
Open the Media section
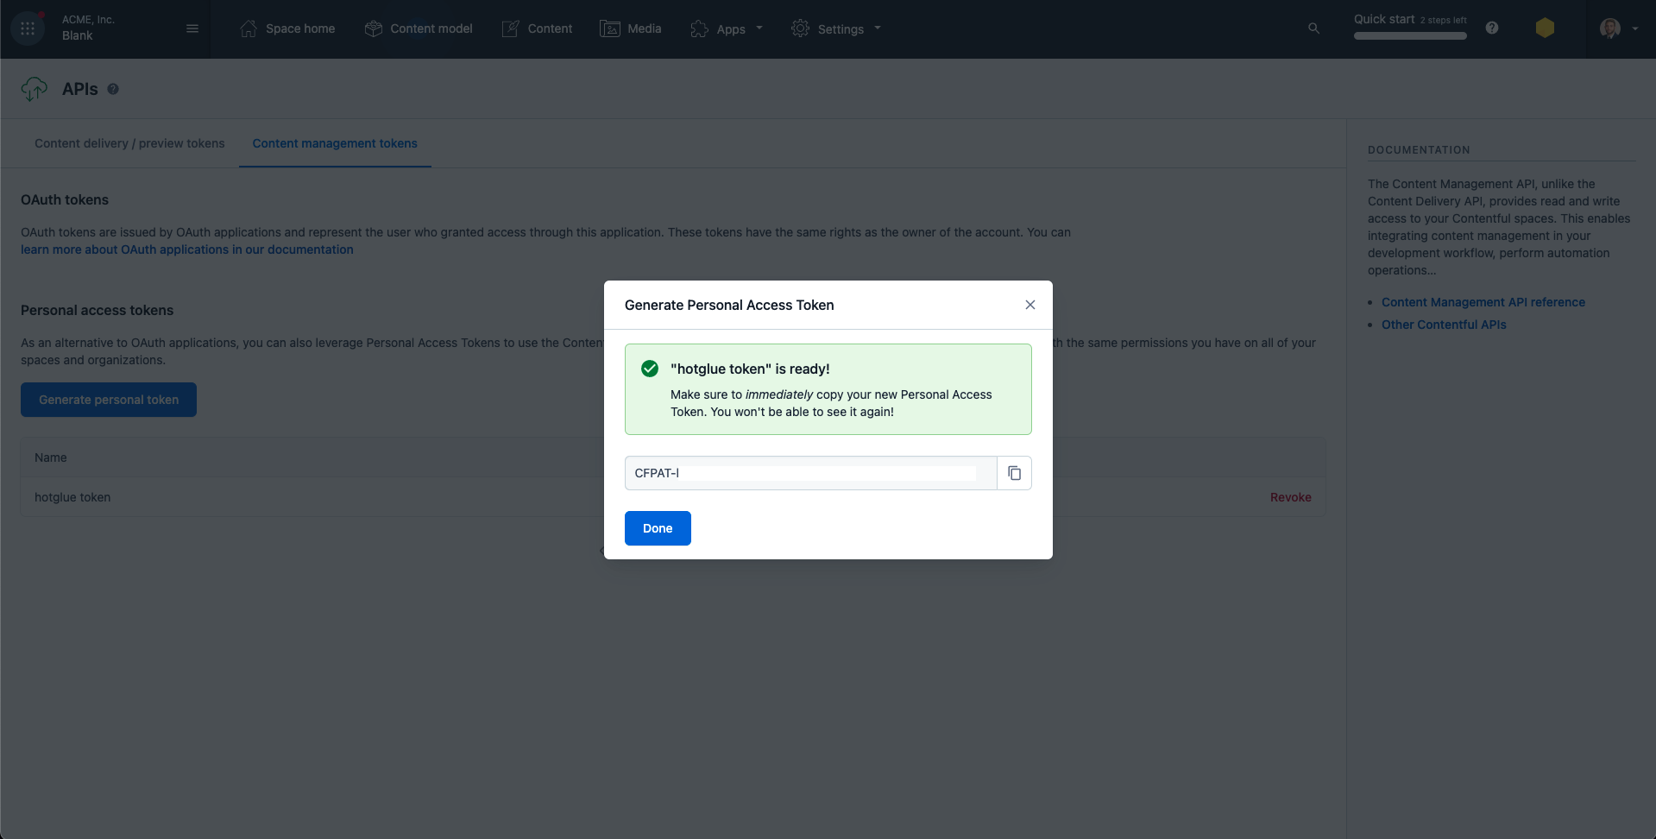point(645,28)
